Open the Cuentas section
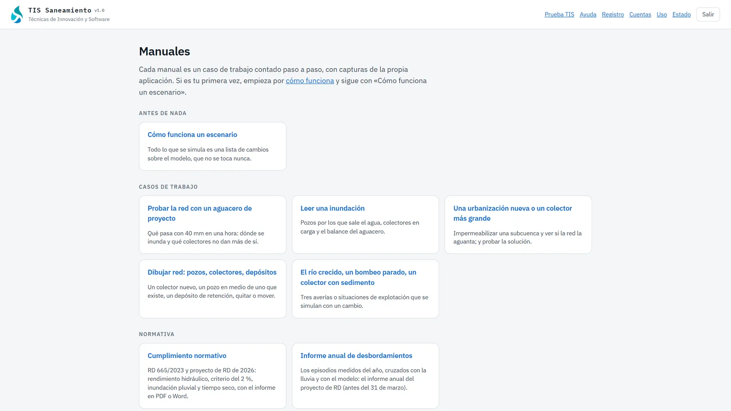 640,15
